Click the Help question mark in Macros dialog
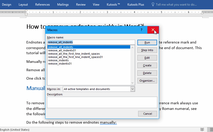The height and width of the screenshot is (132, 213). (x=141, y=30)
